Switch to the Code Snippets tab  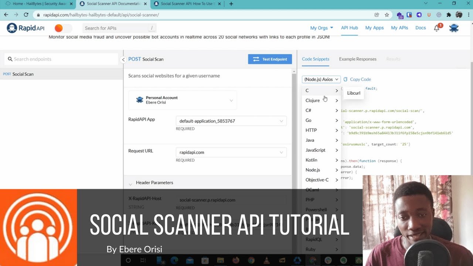click(x=316, y=59)
